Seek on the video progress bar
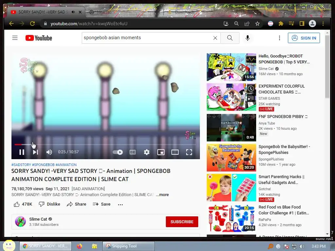Screen dimensions: 335x251 [105, 145]
